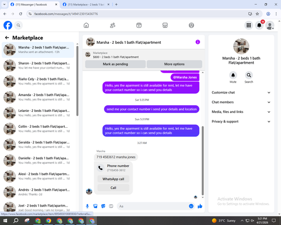Click Marsha's profile picture in right panel
Screen dimensions: 281x225
click(241, 46)
